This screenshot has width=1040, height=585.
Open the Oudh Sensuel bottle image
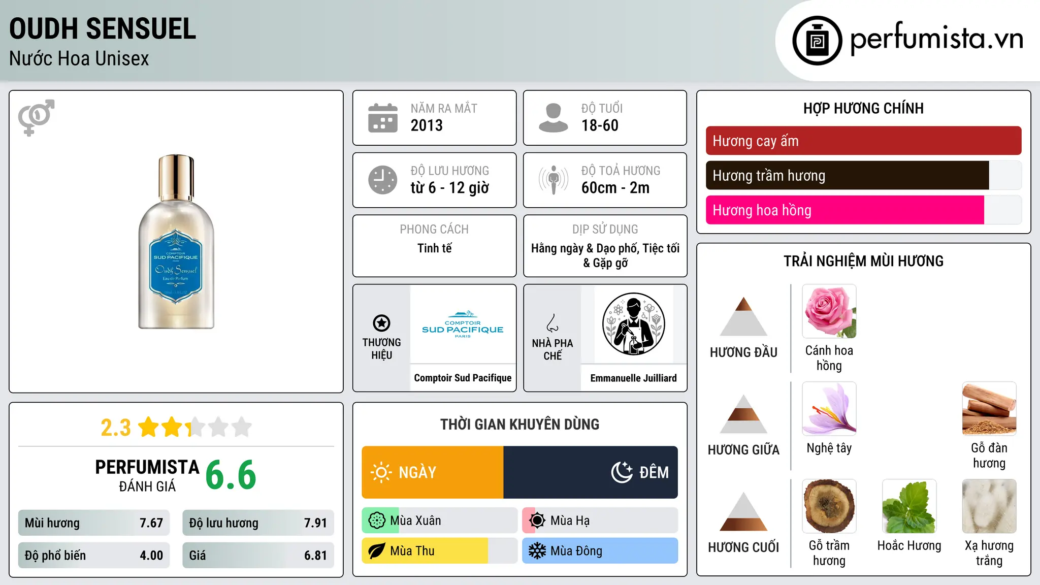176,242
